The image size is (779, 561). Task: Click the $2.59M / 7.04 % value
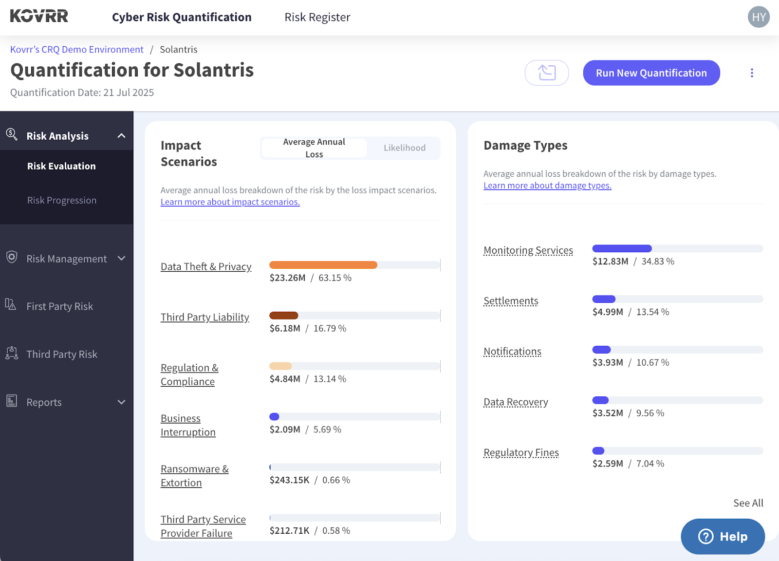click(628, 464)
